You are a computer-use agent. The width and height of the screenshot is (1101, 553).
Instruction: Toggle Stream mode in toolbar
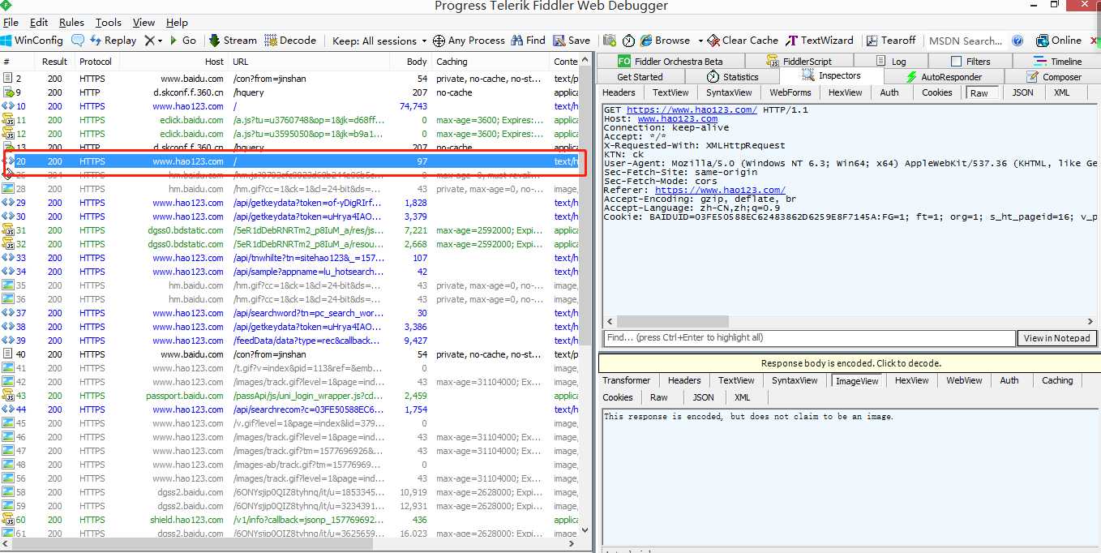click(x=233, y=40)
